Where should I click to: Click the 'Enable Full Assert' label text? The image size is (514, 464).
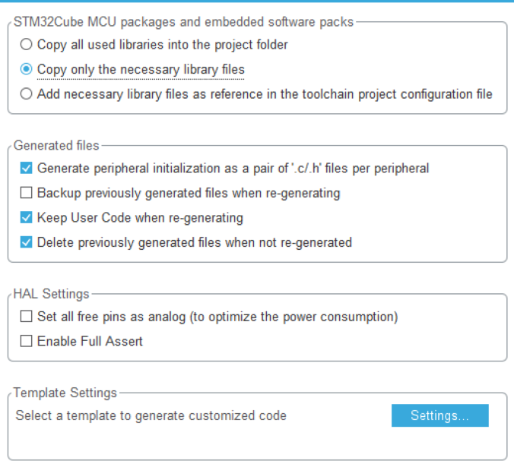coord(90,342)
